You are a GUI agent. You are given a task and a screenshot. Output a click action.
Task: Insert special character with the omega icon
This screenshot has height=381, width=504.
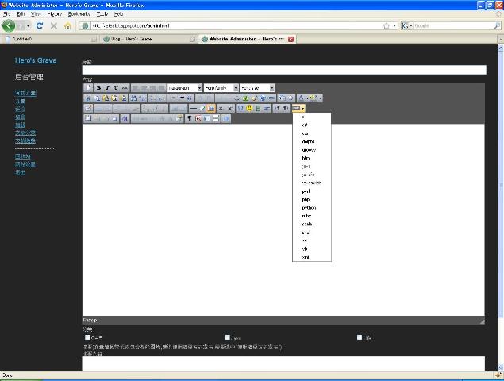(240, 109)
